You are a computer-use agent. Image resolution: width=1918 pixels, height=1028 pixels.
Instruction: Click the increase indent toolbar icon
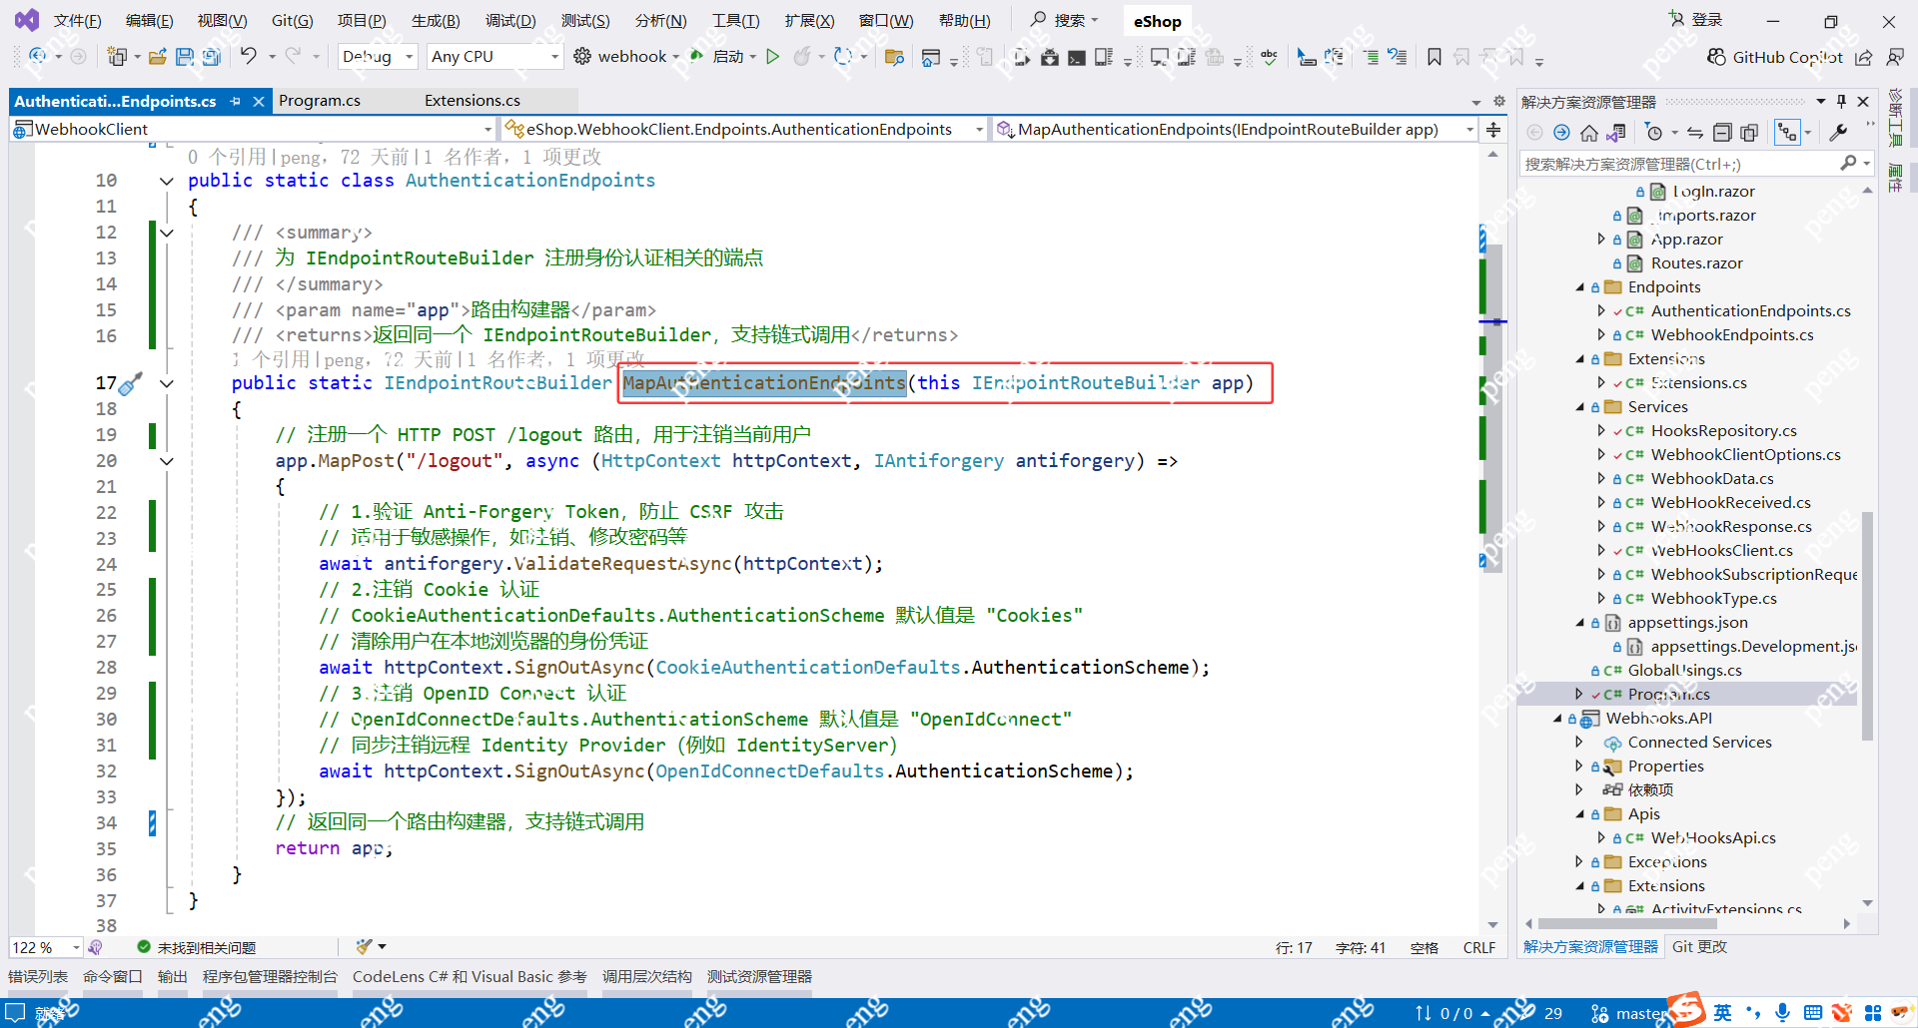pos(1371,57)
